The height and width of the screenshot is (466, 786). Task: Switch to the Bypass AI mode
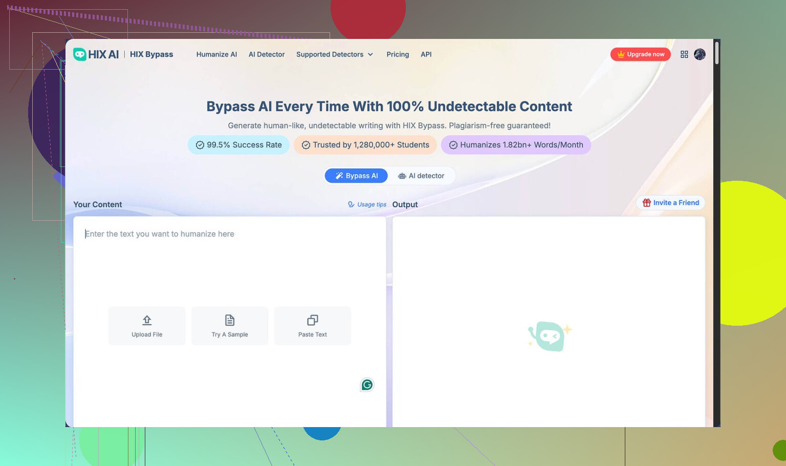point(356,176)
